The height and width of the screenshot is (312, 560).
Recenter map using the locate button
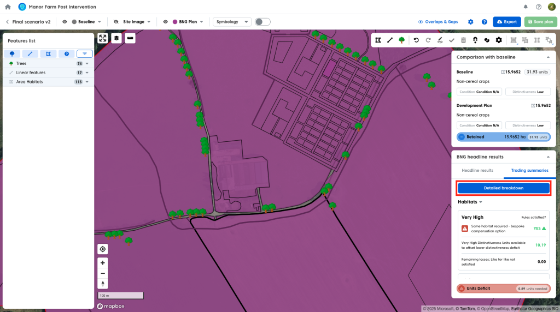tap(103, 249)
